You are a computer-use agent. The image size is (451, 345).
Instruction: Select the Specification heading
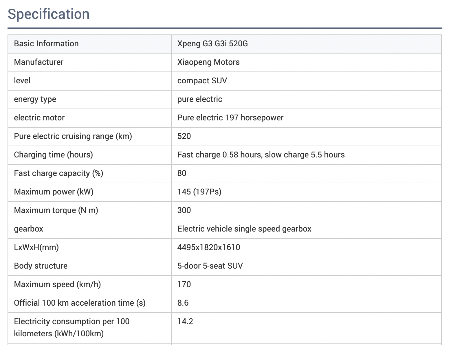(x=49, y=14)
